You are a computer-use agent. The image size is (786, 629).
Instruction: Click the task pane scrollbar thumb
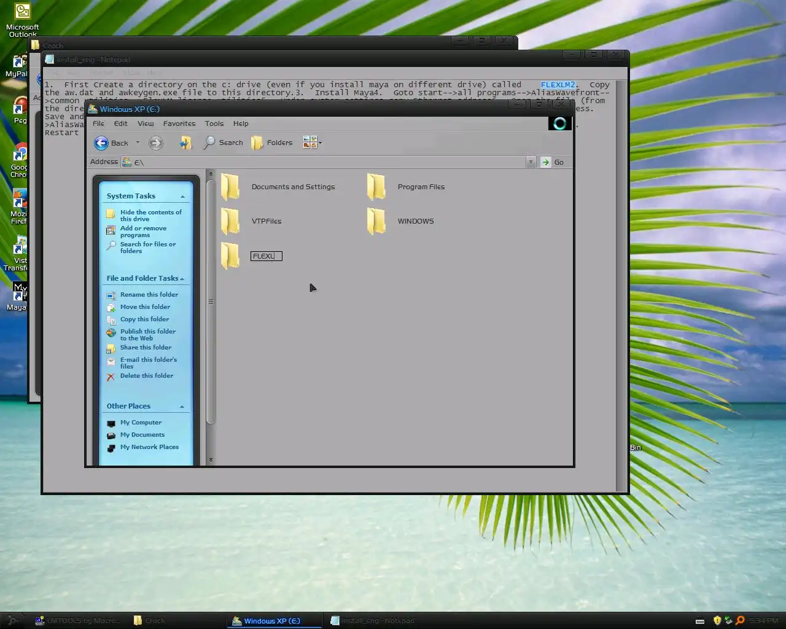pyautogui.click(x=211, y=302)
